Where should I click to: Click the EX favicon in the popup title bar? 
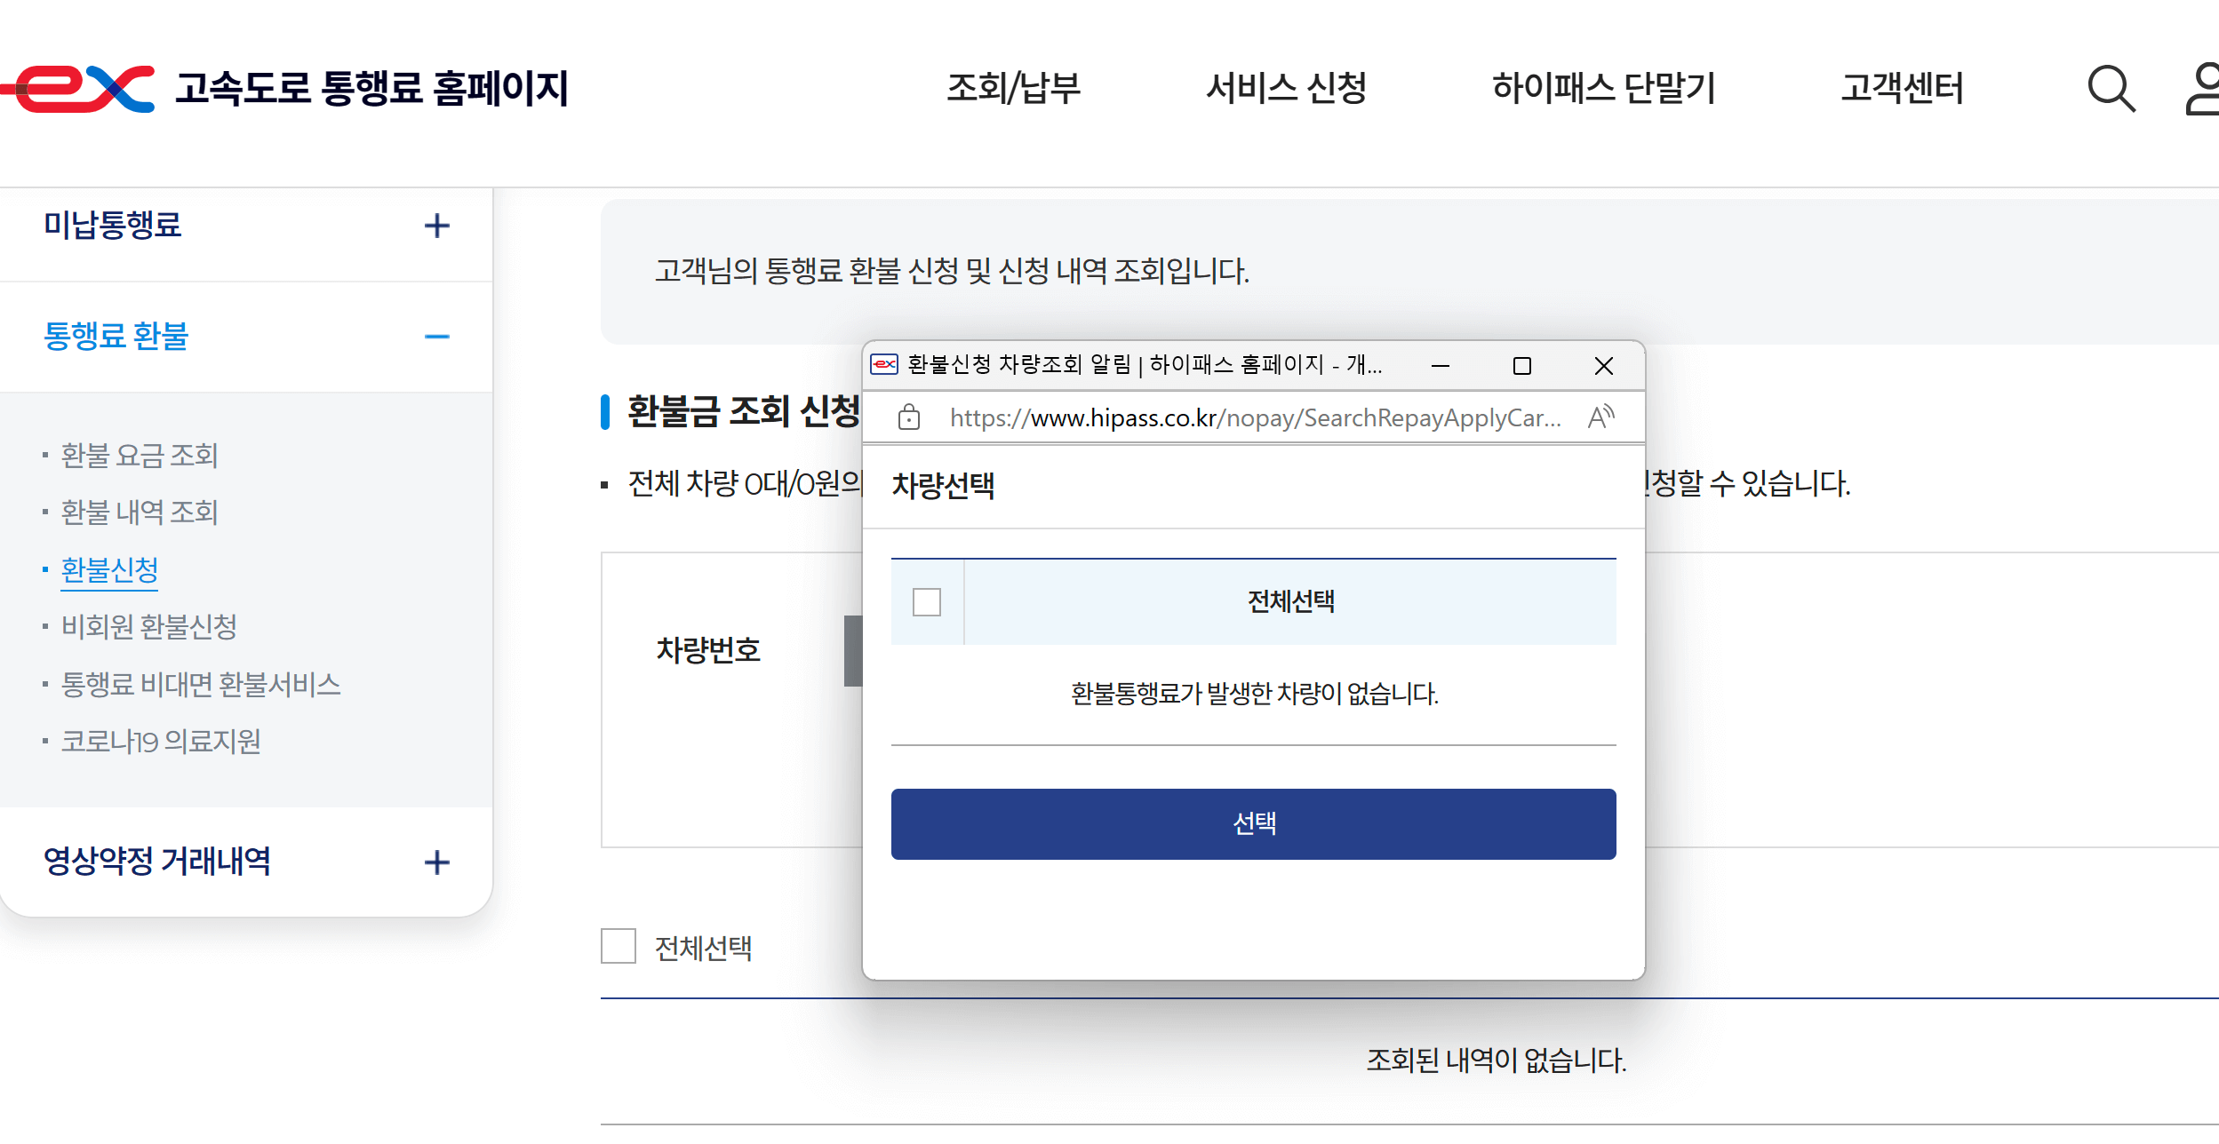click(x=882, y=365)
